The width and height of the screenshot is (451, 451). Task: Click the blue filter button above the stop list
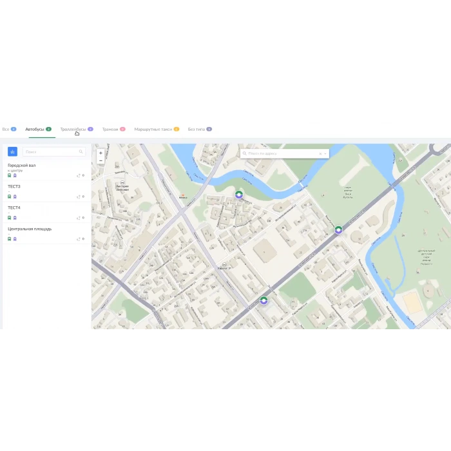click(12, 151)
